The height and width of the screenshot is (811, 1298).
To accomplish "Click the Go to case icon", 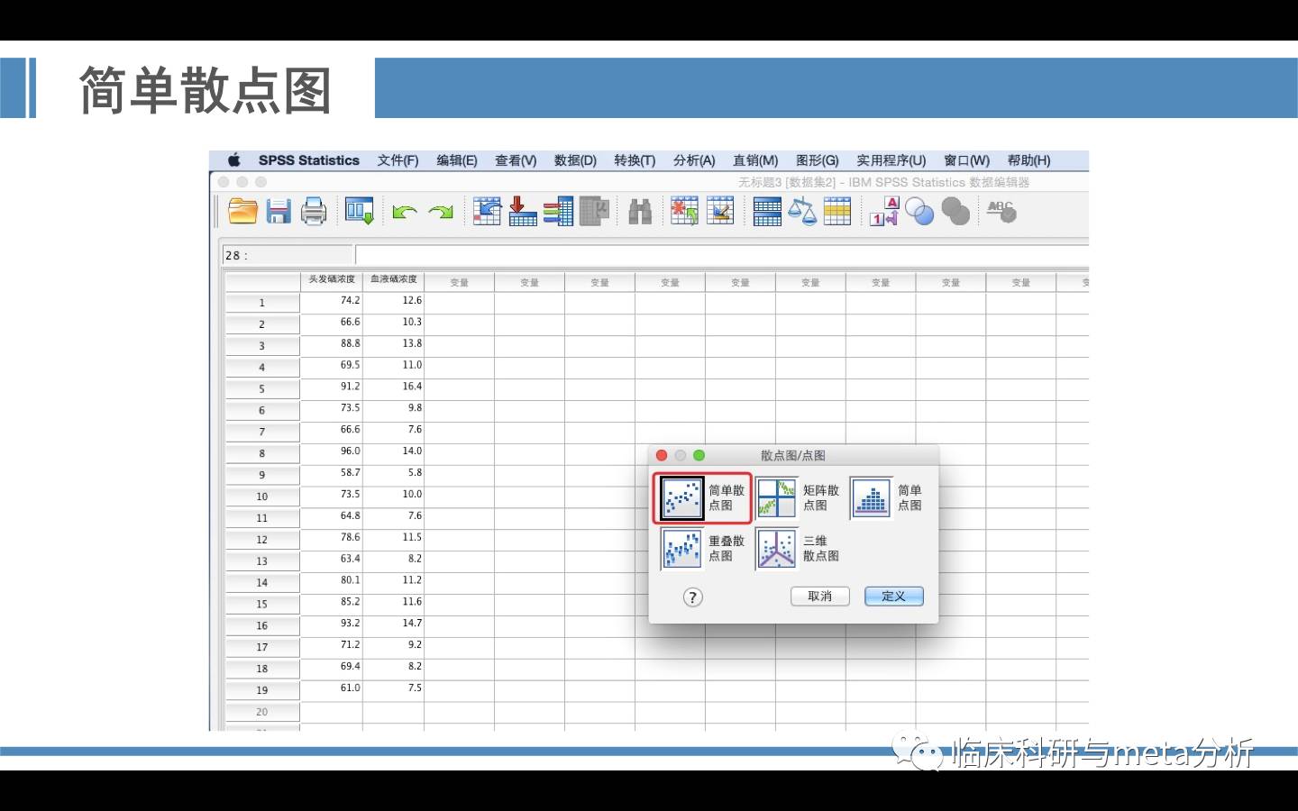I will click(x=487, y=212).
